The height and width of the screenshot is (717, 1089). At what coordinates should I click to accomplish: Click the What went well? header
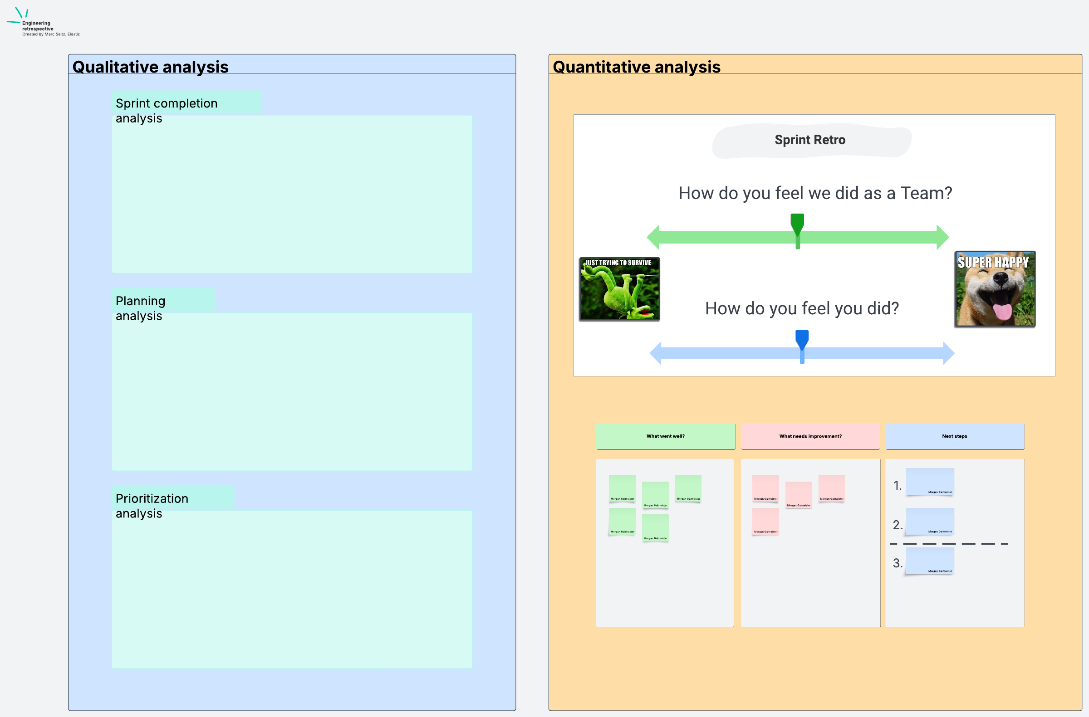point(665,436)
